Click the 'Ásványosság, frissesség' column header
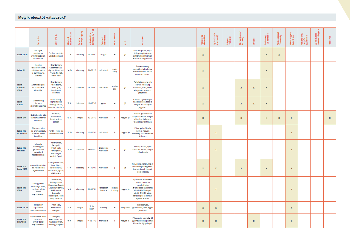Image resolution: width=350 pixels, height=233 pixels. click(279, 38)
